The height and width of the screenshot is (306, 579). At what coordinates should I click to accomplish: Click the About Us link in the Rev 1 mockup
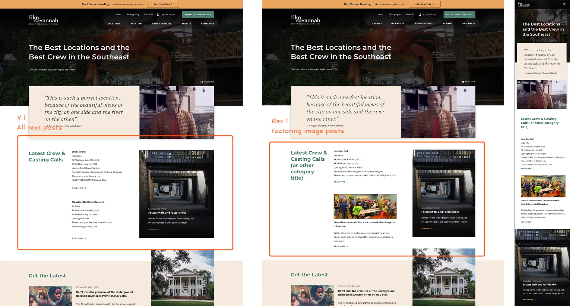pyautogui.click(x=410, y=14)
